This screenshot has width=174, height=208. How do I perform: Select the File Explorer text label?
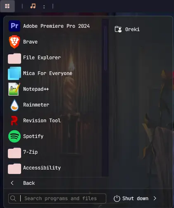[42, 58]
